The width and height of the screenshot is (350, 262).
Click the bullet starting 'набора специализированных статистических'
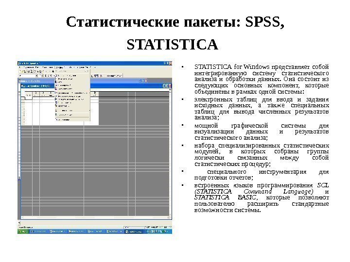tap(262, 155)
